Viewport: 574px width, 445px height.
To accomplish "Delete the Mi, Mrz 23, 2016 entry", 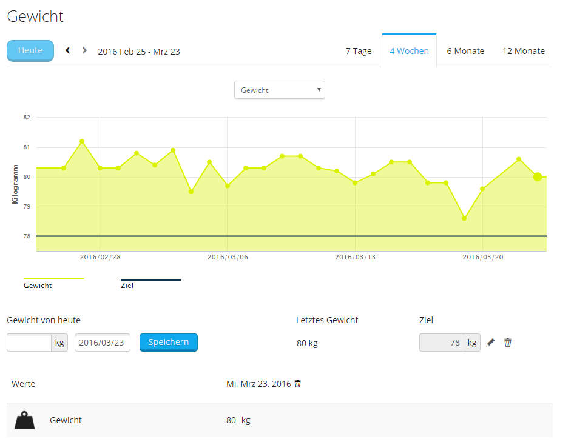I will [x=297, y=384].
